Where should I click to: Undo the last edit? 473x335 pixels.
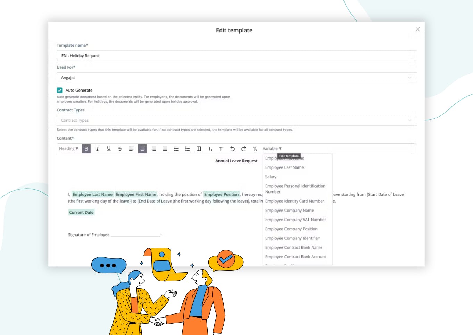232,148
